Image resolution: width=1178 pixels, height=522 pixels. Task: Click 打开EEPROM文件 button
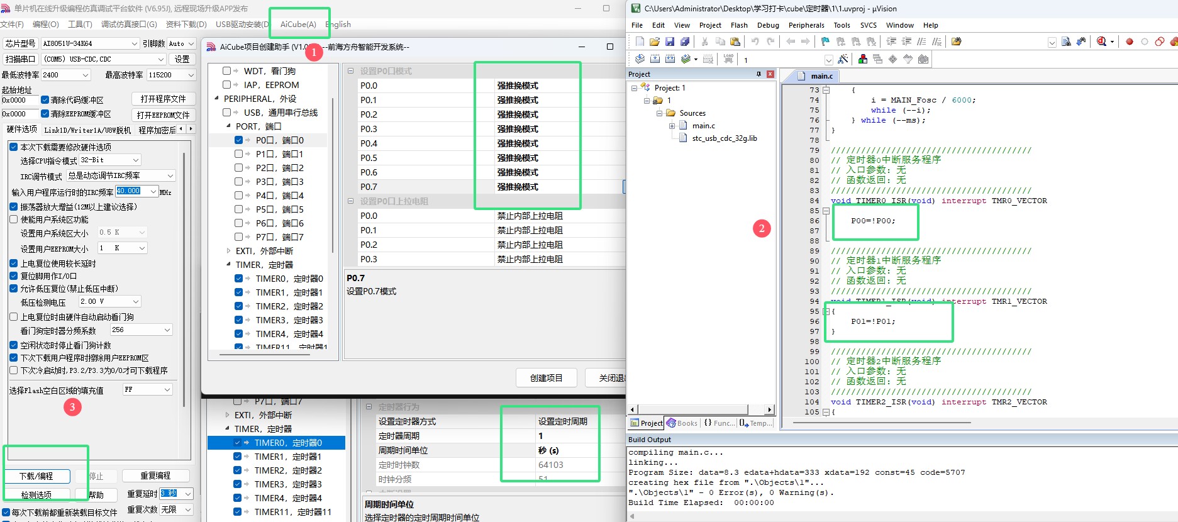163,115
